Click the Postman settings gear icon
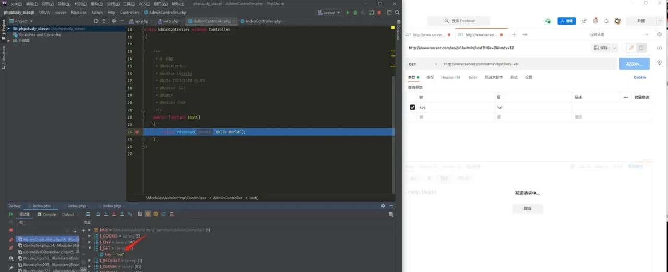 click(x=595, y=21)
